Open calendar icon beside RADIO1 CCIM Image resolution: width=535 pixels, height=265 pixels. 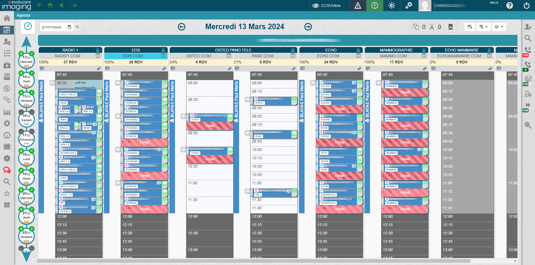[x=98, y=56]
